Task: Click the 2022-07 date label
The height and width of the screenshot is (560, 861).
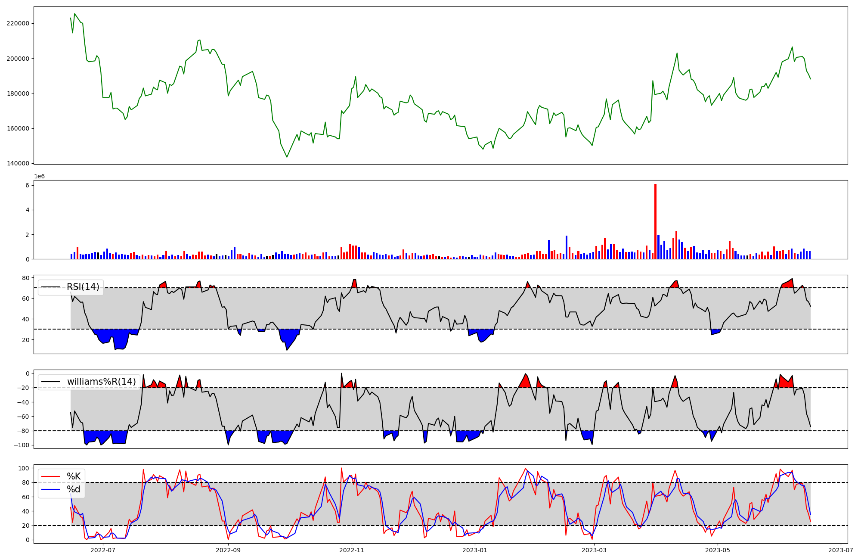Action: pyautogui.click(x=103, y=550)
